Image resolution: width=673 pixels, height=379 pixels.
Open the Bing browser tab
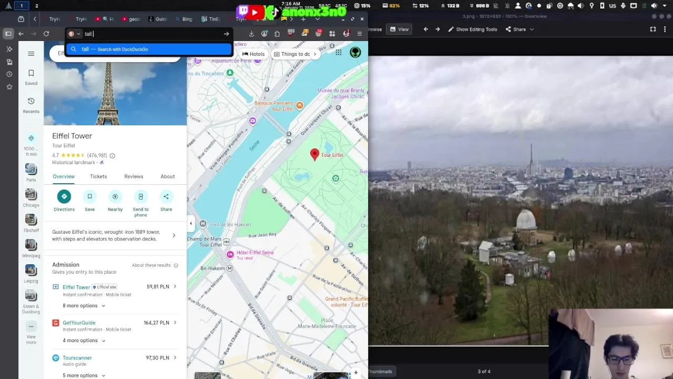tap(183, 19)
